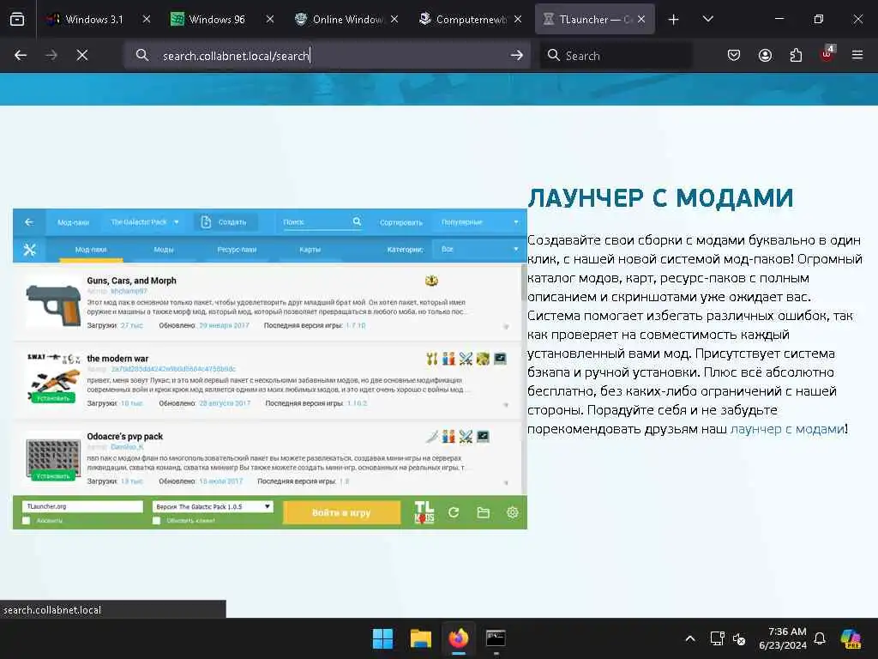Open the Firefox hamburger menu

tap(857, 56)
